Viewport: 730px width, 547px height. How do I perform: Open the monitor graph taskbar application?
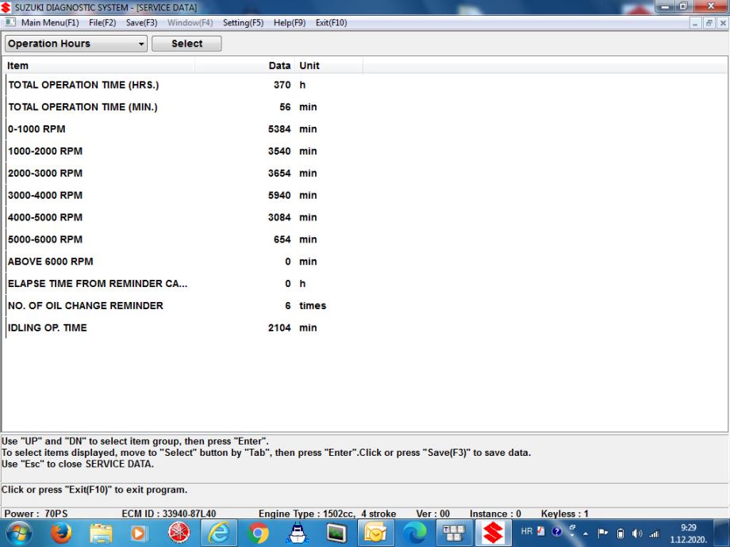336,533
